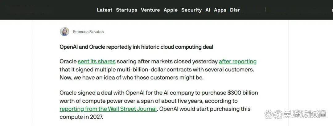The width and height of the screenshot is (333, 126).
Task: Click the paragraph starting "Oracle sent its shares"
Action: pyautogui.click(x=157, y=69)
